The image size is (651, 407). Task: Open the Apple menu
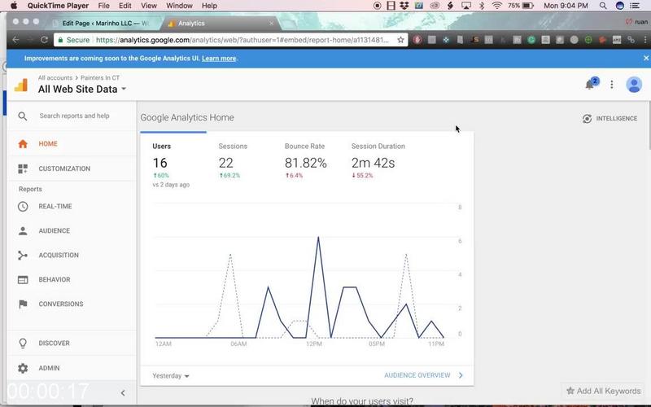tap(13, 6)
